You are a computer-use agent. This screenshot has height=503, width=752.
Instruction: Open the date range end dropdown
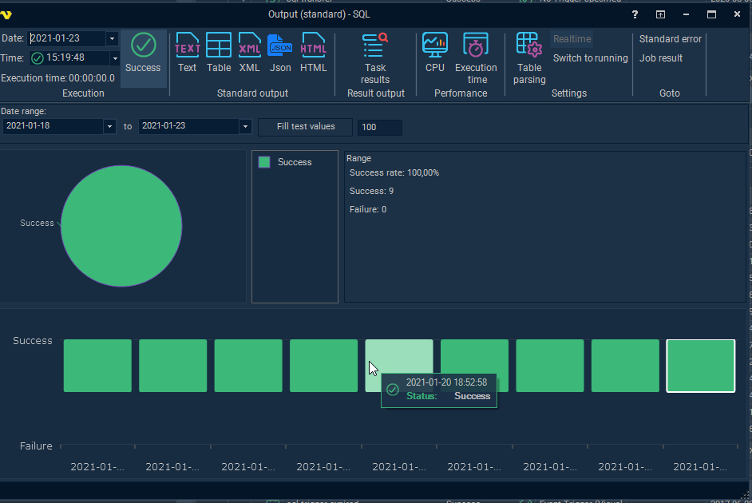click(x=245, y=126)
